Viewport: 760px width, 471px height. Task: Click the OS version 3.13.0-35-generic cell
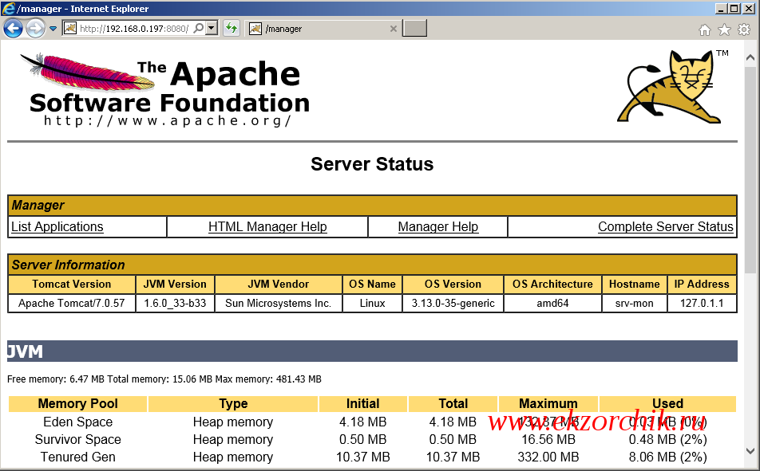[453, 303]
